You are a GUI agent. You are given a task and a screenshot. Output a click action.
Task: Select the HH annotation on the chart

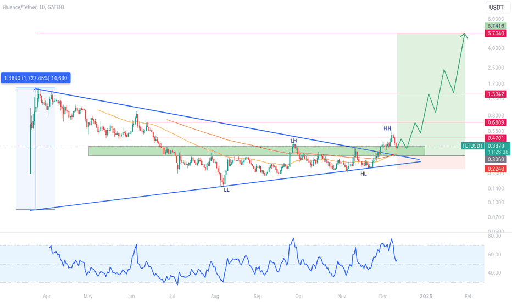click(x=387, y=128)
